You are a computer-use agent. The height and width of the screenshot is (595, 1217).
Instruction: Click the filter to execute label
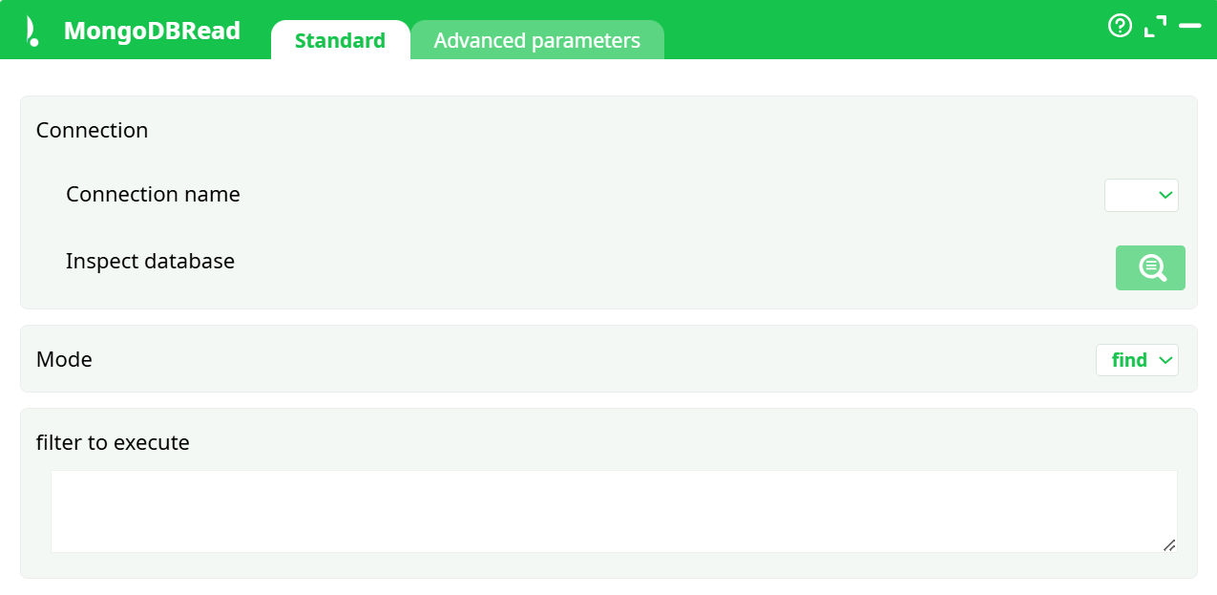(x=113, y=443)
